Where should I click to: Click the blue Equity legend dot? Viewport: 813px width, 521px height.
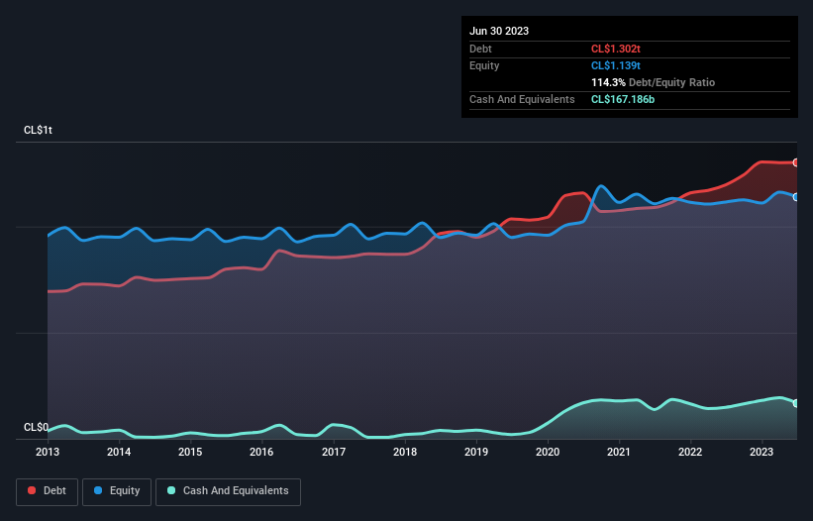(x=98, y=490)
